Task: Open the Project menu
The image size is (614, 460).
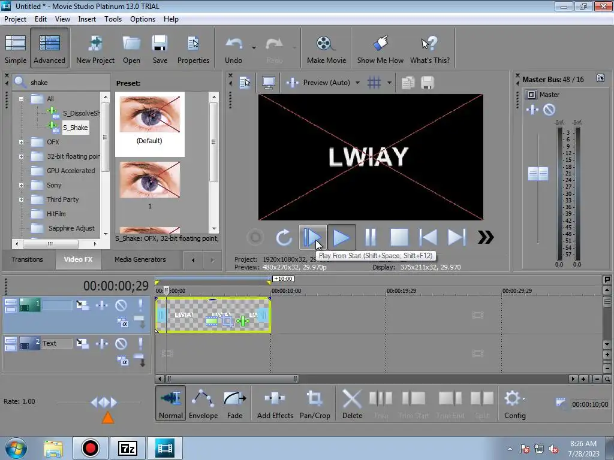Action: [15, 19]
